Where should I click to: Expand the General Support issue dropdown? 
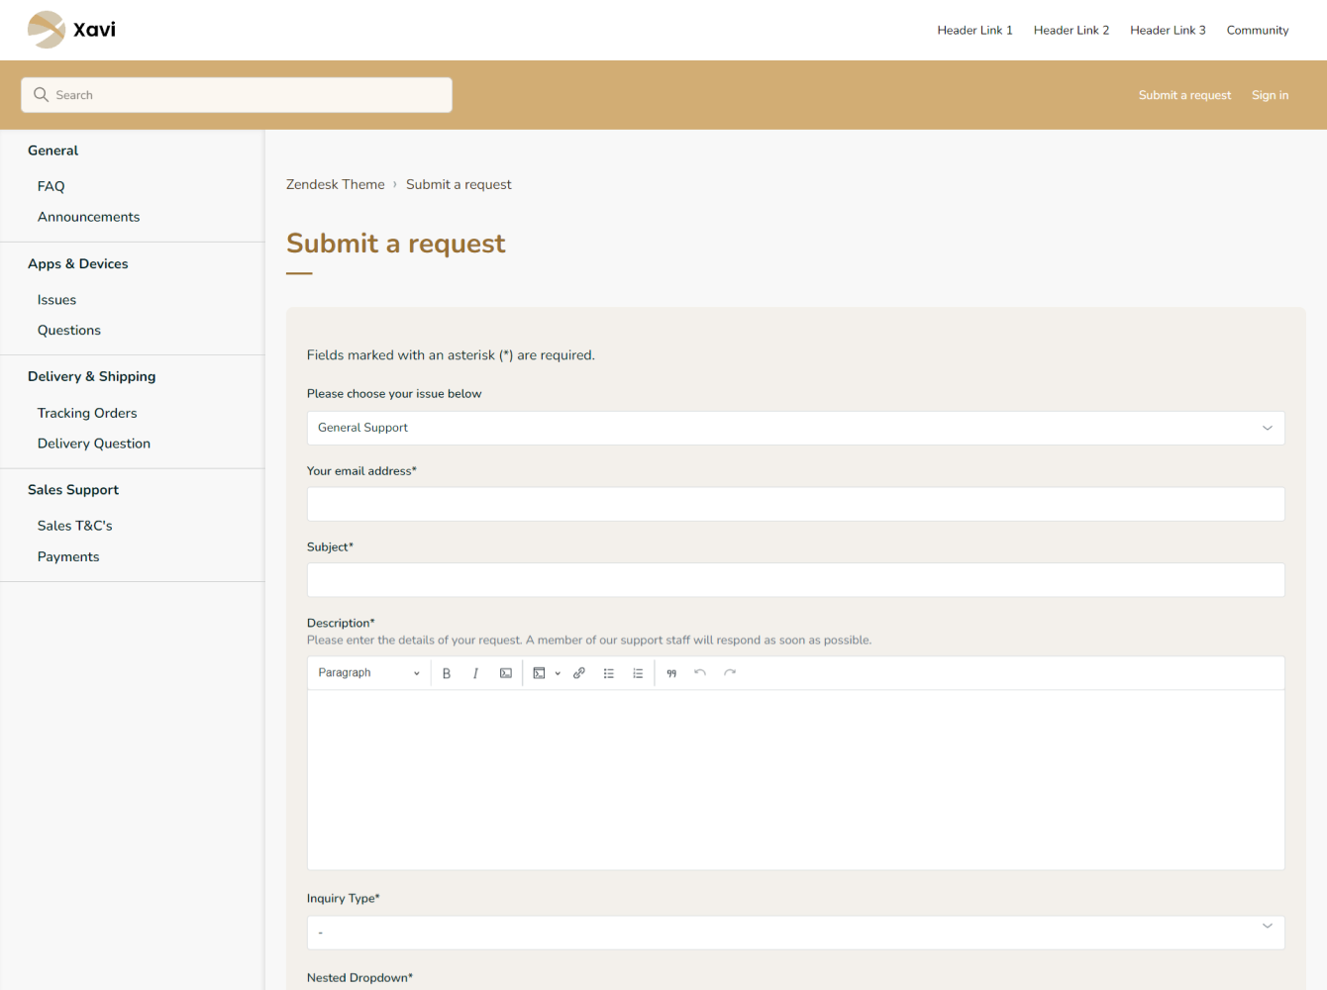[795, 428]
